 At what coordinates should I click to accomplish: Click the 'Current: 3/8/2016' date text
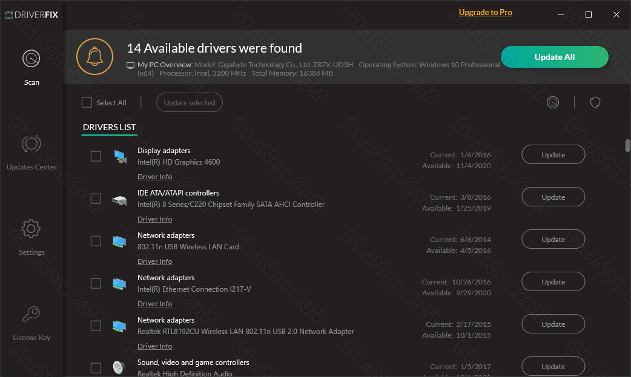coord(460,197)
